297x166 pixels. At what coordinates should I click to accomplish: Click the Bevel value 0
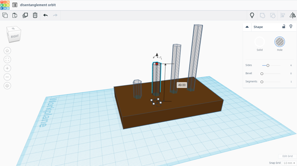291,73
